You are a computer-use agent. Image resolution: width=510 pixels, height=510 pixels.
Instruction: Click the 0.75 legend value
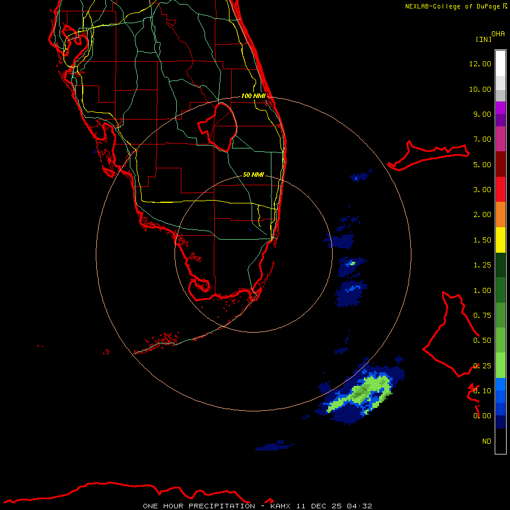pos(482,316)
